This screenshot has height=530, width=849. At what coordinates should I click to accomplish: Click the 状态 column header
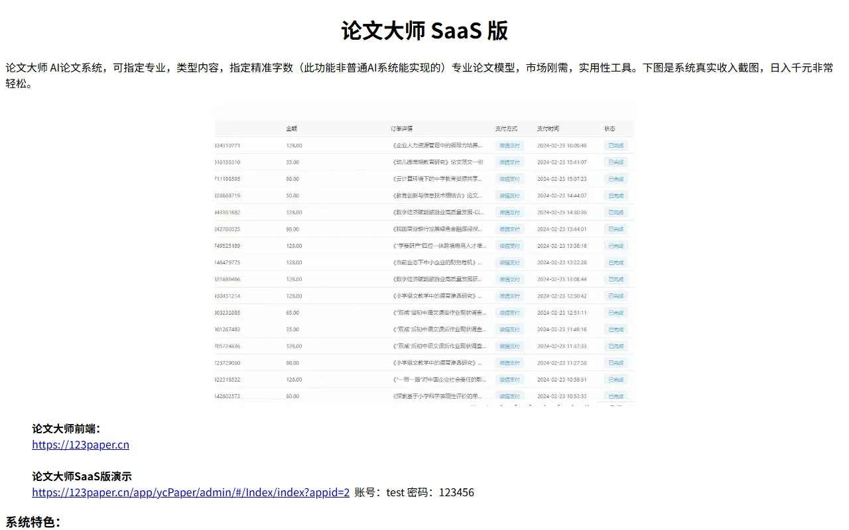point(610,129)
